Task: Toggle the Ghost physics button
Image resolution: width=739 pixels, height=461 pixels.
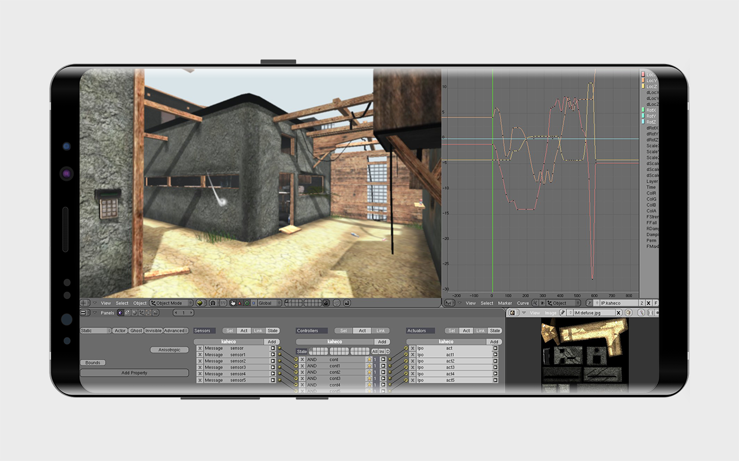Action: click(136, 331)
